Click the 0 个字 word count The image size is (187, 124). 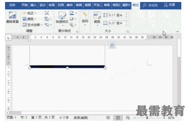tap(64, 118)
